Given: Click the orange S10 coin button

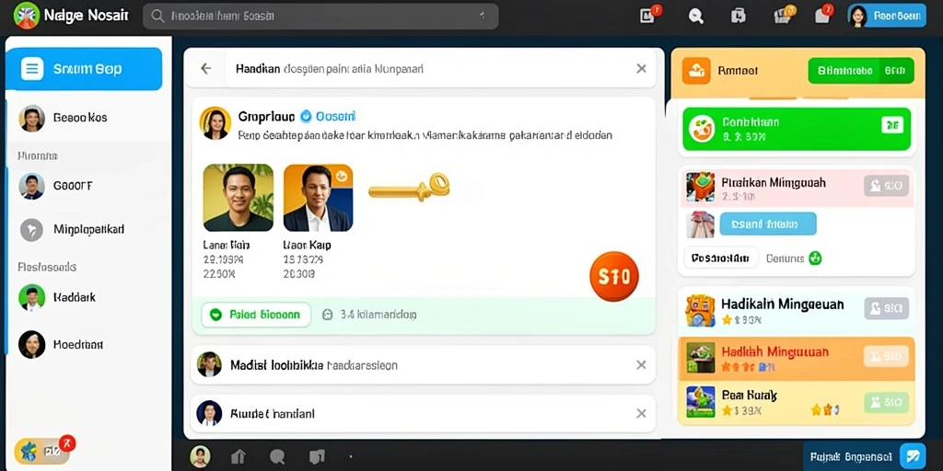Looking at the screenshot, I should pos(614,276).
